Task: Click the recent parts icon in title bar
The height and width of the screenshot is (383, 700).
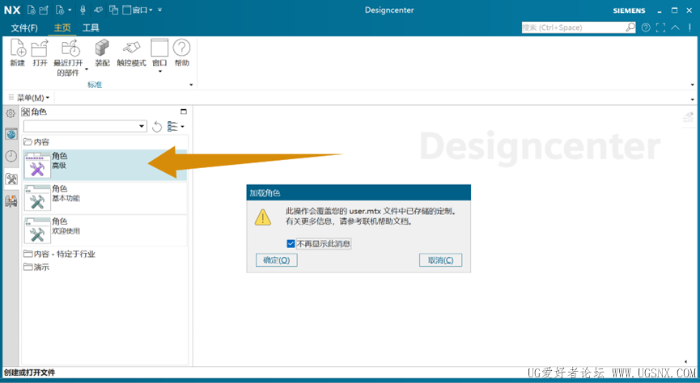Action: 60,10
